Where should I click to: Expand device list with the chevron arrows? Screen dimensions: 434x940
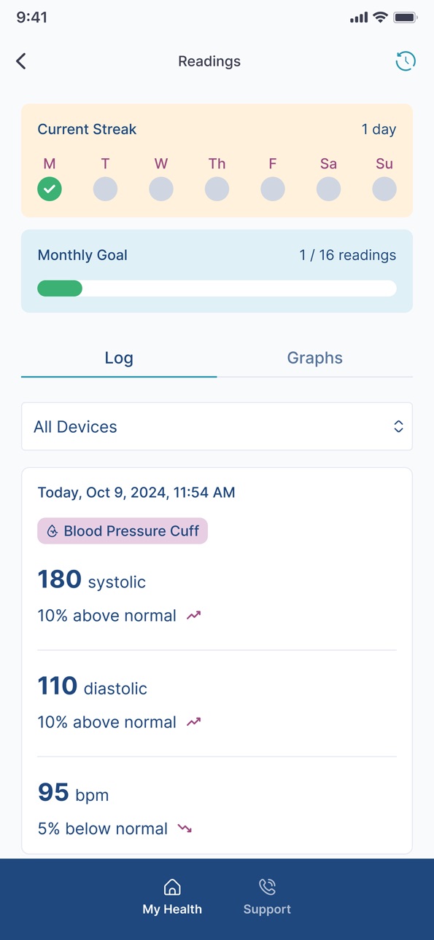click(x=398, y=426)
